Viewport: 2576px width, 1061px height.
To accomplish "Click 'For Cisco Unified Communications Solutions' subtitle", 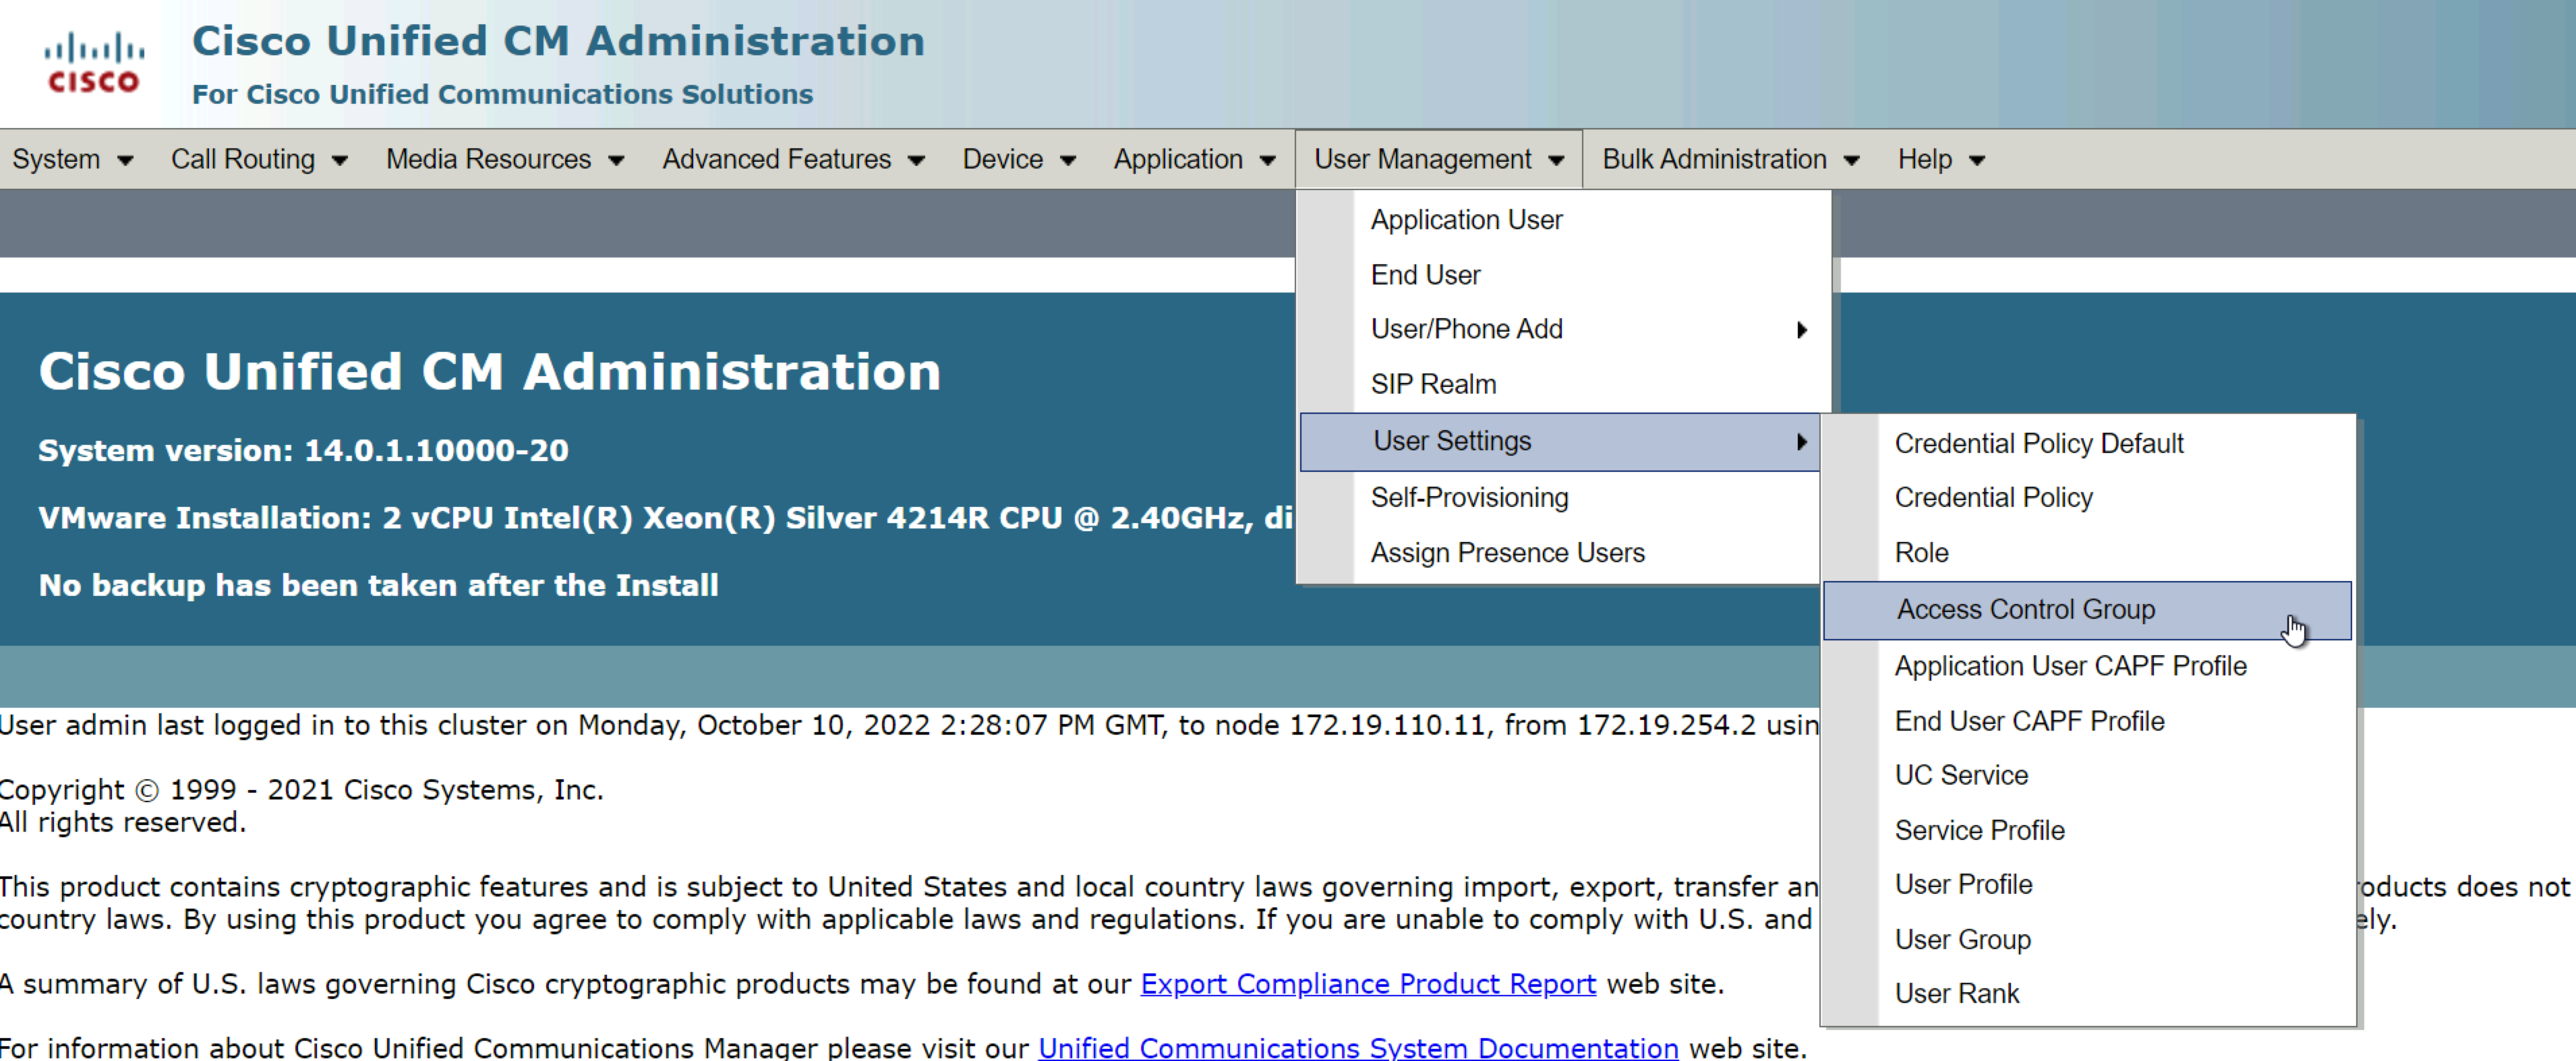I will tap(502, 94).
